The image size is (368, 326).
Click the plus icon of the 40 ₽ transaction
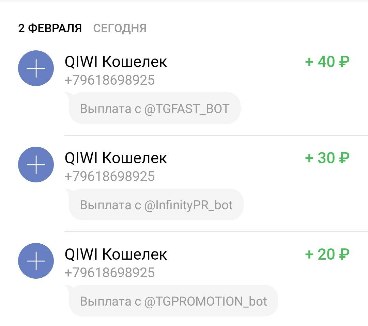tap(36, 68)
